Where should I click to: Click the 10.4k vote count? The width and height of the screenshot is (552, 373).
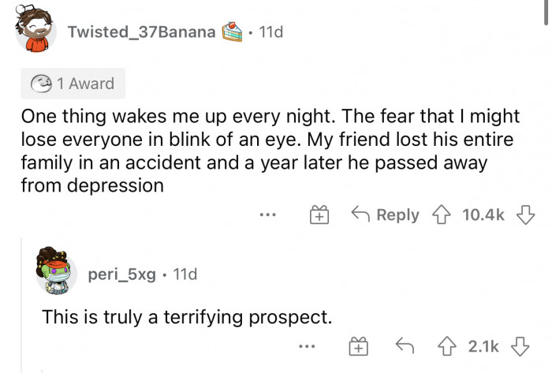[x=483, y=214]
